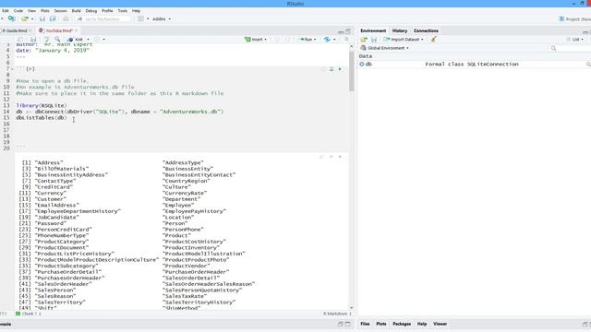The image size is (591, 332).
Task: Open the Global Environment dropdown
Action: pos(385,48)
